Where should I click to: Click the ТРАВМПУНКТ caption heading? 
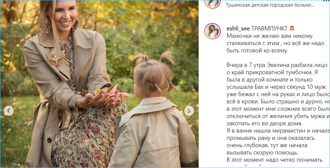pyautogui.click(x=269, y=28)
